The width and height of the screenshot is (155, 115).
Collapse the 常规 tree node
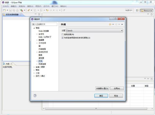click(x=34, y=28)
